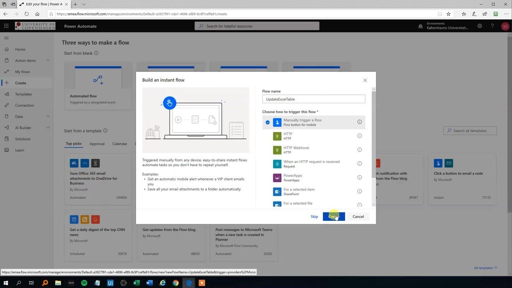Open Get a daily digest CNN news template
Viewport: 512px width, 288px height.
tap(98, 235)
